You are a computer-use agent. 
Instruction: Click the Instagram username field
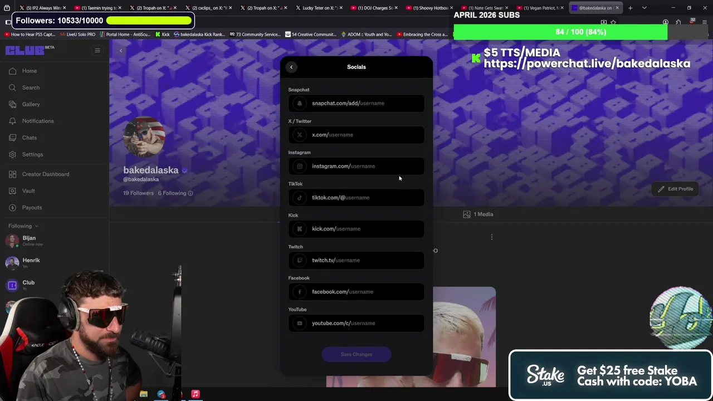click(356, 166)
